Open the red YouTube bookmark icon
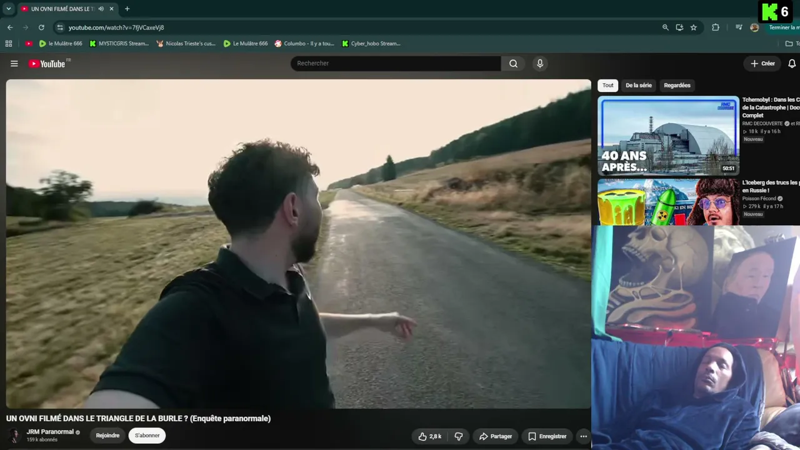Screen dimensions: 800x450 point(29,44)
